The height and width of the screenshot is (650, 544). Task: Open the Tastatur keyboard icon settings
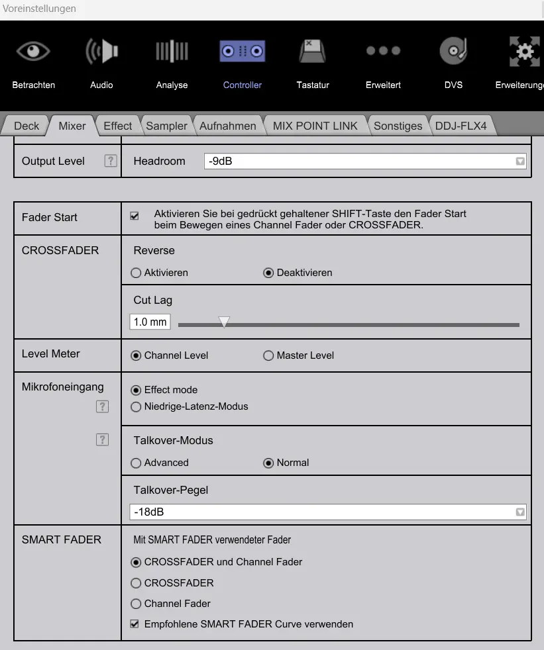pyautogui.click(x=312, y=52)
